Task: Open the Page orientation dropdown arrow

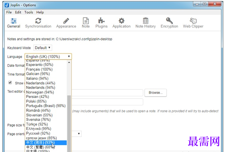Action: [x=79, y=134]
